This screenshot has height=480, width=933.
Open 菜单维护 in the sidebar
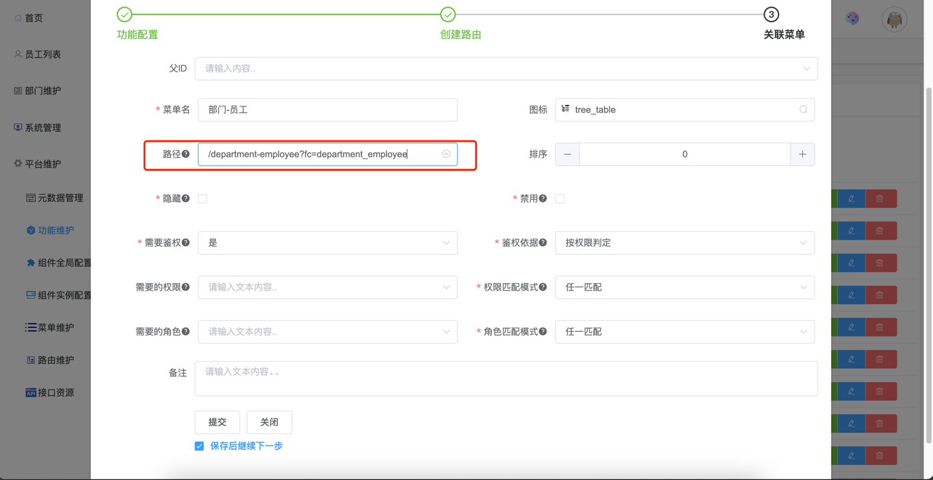55,327
